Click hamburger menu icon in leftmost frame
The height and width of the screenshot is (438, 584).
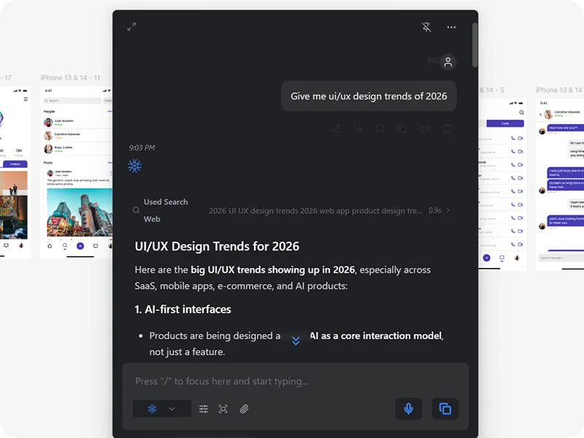26,99
